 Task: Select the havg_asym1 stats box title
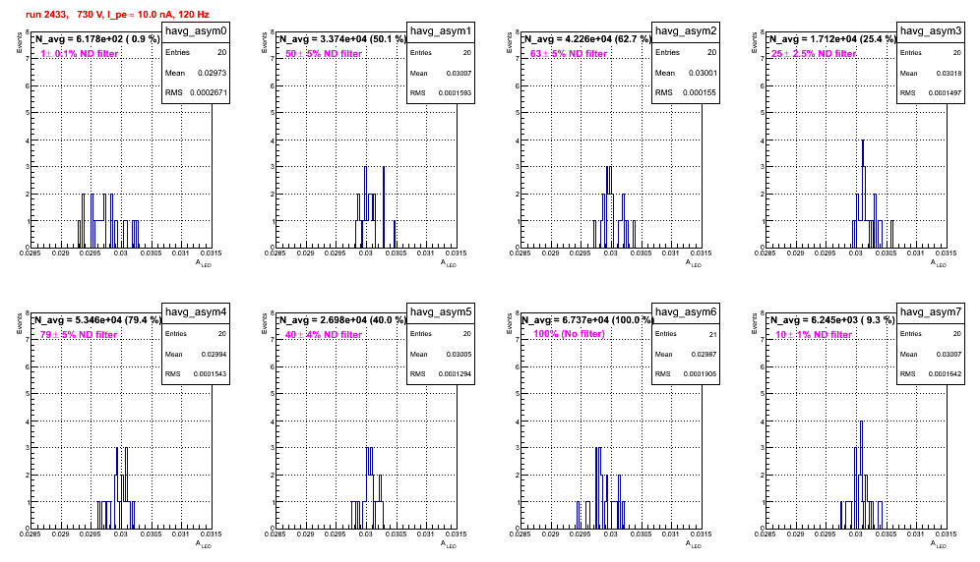click(x=441, y=30)
